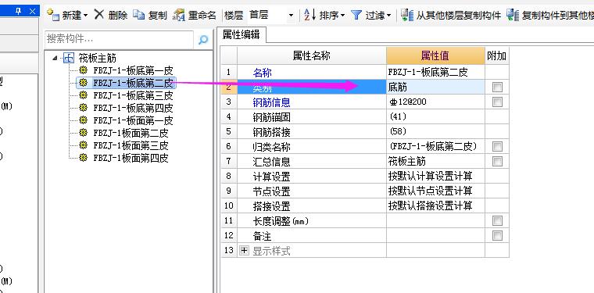The height and width of the screenshot is (293, 594).
Task: Click the 属性名称 column header
Action: [312, 56]
